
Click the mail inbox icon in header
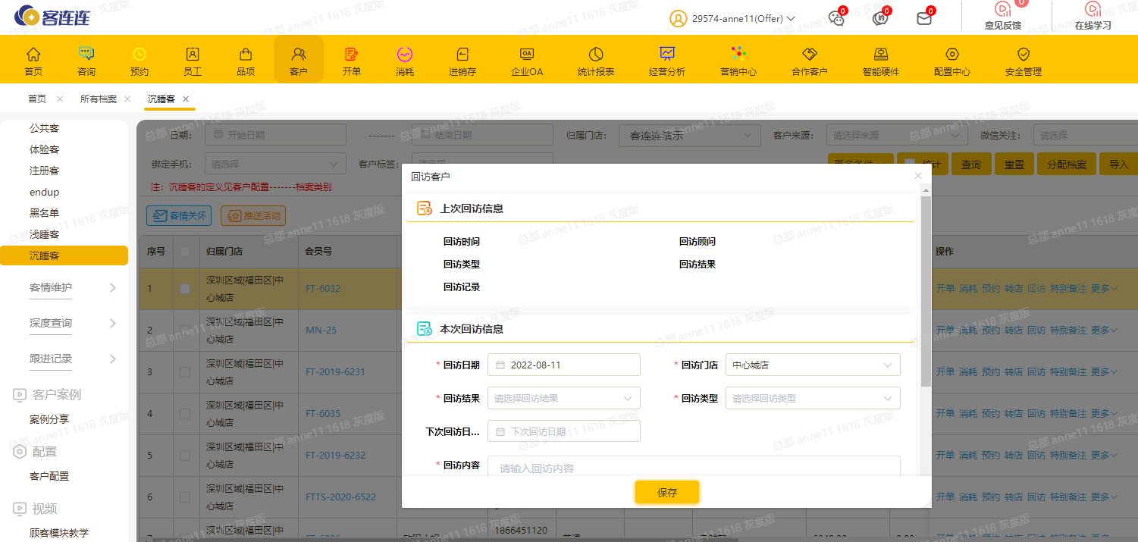[923, 18]
